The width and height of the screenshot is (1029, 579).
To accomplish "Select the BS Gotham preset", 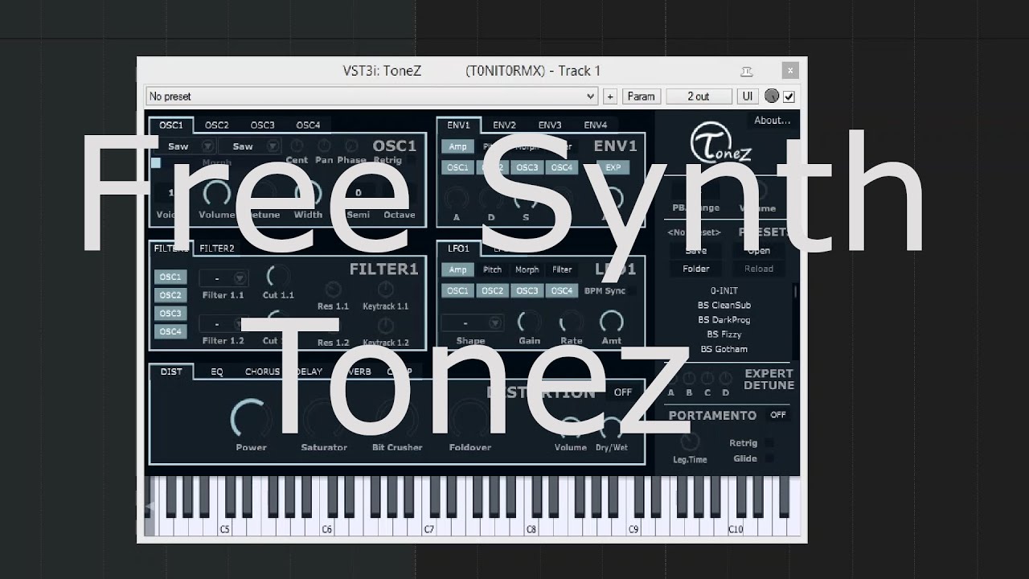I will (x=724, y=349).
